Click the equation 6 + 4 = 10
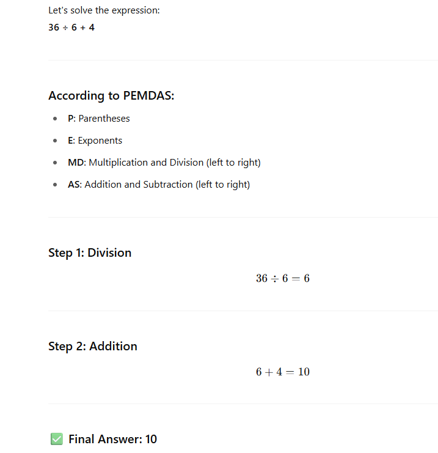The width and height of the screenshot is (438, 453). pyautogui.click(x=283, y=372)
